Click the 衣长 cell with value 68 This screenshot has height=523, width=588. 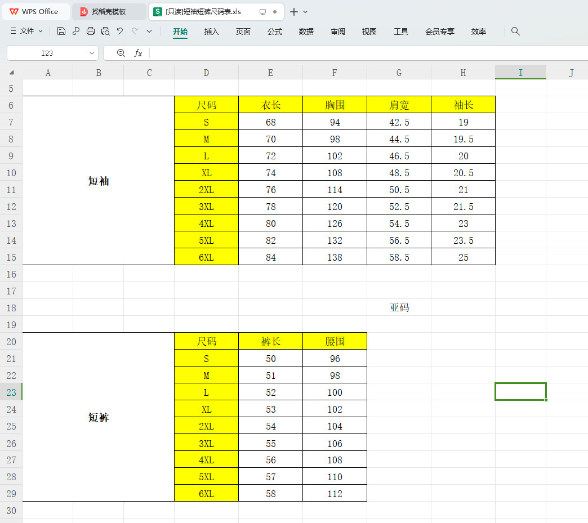coord(271,122)
